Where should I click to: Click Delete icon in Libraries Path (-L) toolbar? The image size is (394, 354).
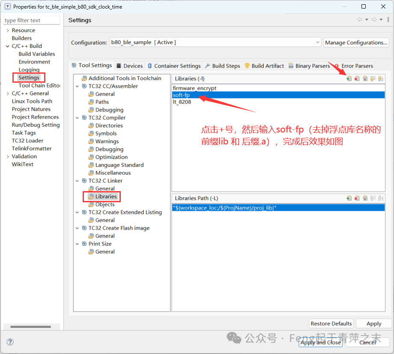click(357, 198)
